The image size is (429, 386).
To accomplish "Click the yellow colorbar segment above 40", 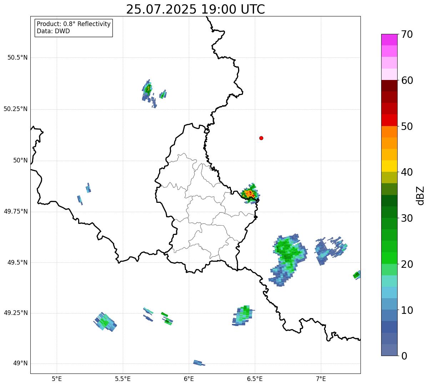I will point(389,166).
